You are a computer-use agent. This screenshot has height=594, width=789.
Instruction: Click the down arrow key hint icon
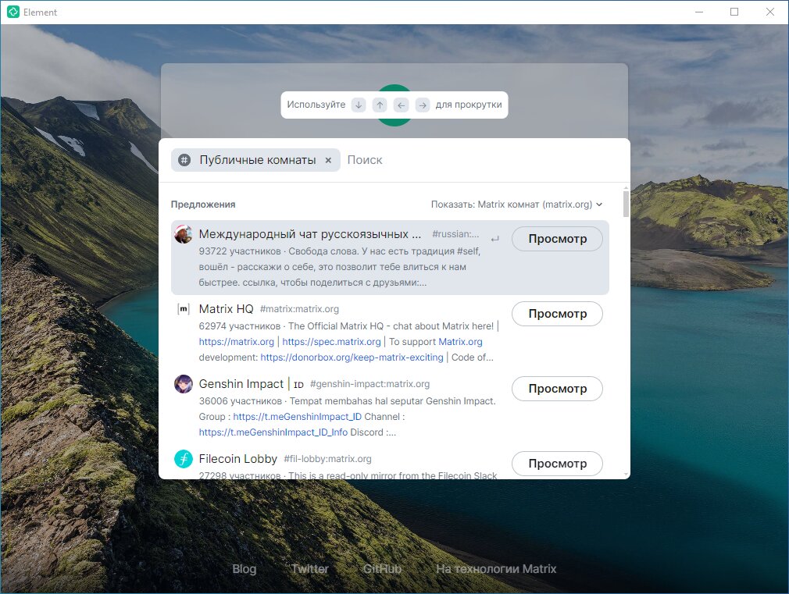point(359,105)
